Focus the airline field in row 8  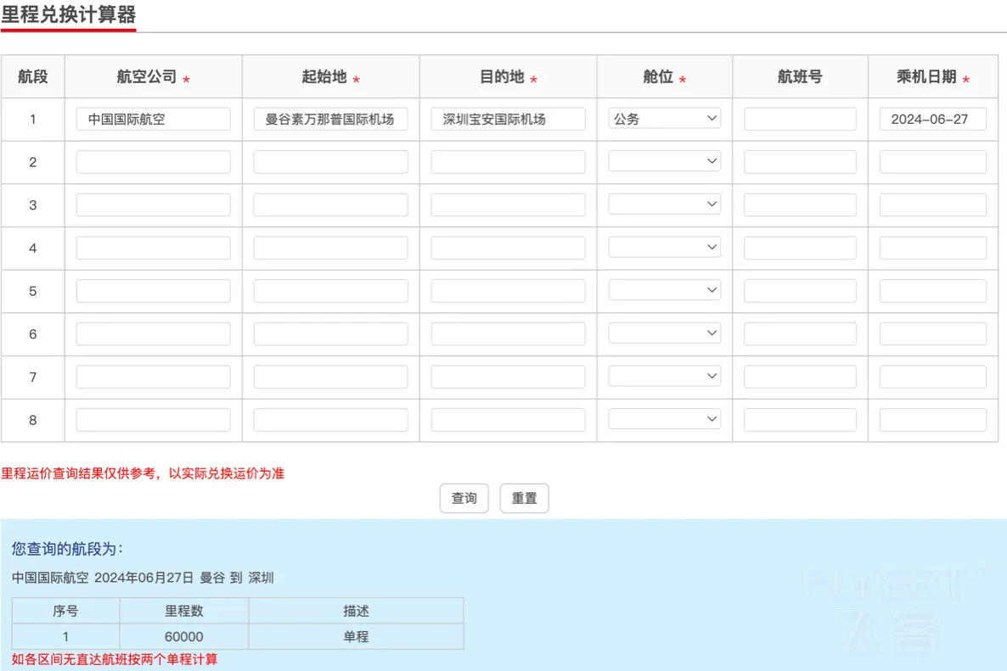coord(153,420)
